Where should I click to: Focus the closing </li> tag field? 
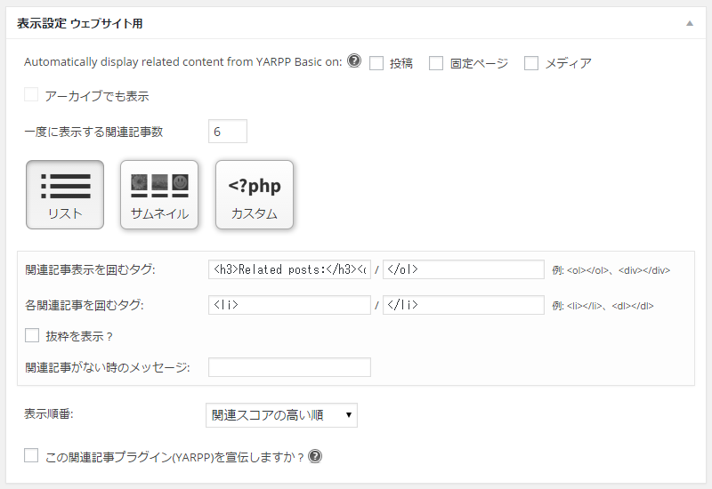tap(463, 305)
